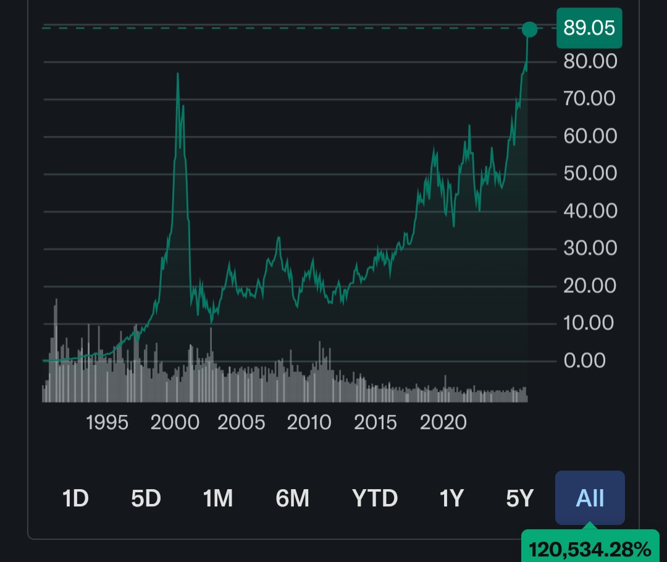Click the 70.00 price axis label
The height and width of the screenshot is (562, 667).
pos(589,98)
